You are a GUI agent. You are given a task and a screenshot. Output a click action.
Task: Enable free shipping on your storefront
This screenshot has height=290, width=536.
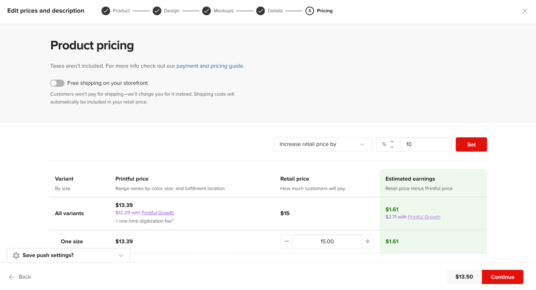pyautogui.click(x=57, y=83)
